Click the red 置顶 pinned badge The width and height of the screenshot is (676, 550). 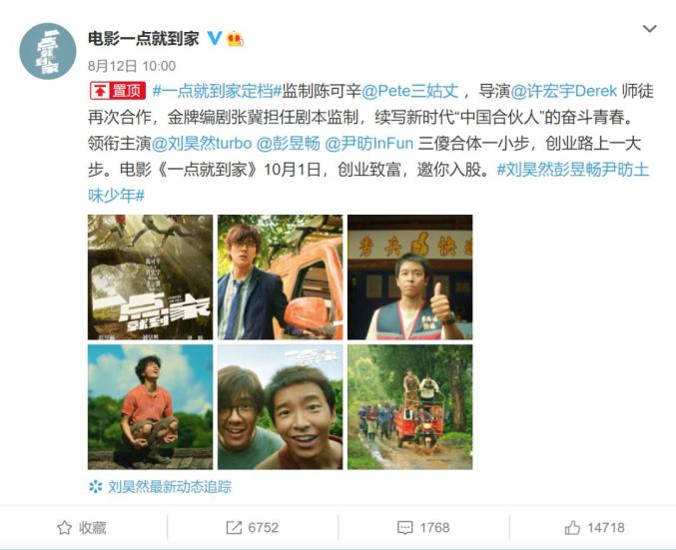117,91
